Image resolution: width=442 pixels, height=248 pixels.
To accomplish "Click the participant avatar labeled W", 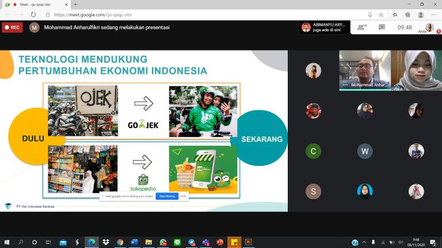I will tap(365, 151).
